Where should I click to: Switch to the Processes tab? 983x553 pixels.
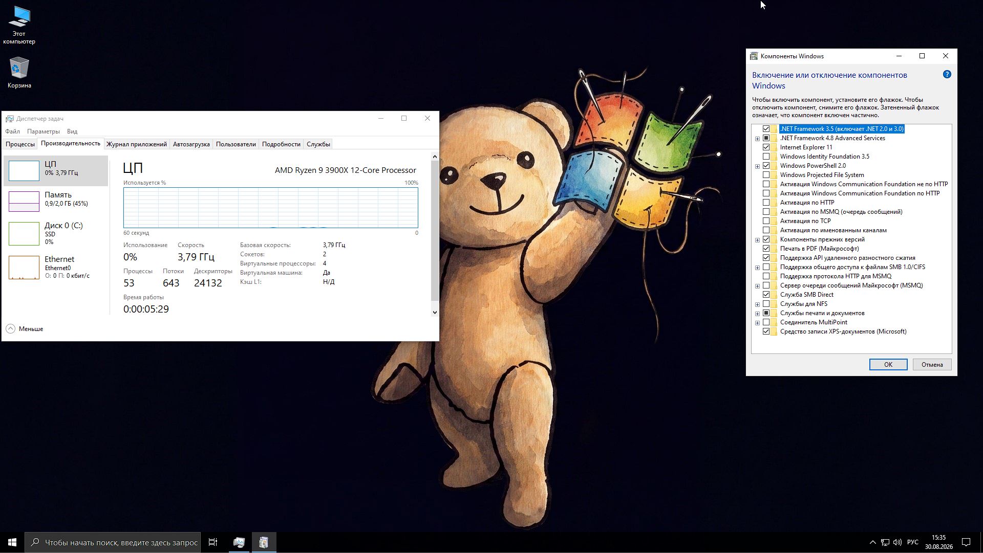pyautogui.click(x=20, y=144)
